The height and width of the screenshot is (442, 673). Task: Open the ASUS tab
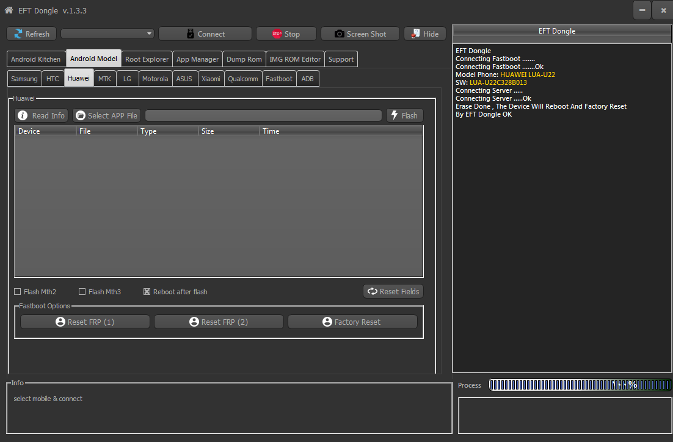pos(184,79)
